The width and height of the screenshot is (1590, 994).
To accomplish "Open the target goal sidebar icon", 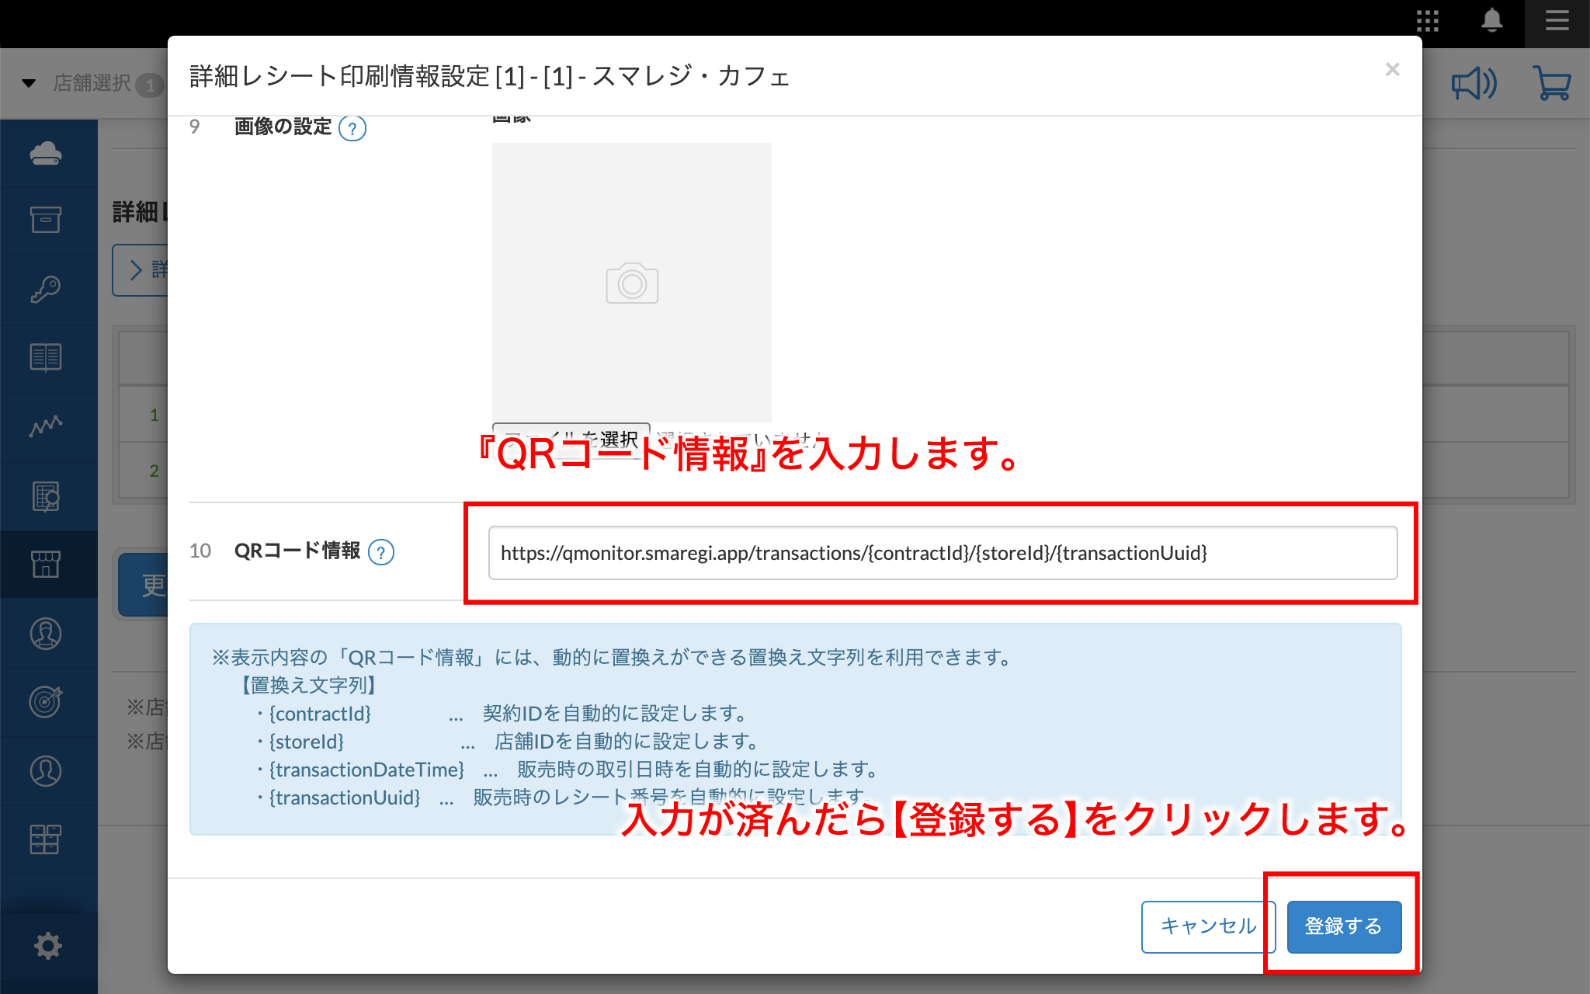I will [x=46, y=702].
